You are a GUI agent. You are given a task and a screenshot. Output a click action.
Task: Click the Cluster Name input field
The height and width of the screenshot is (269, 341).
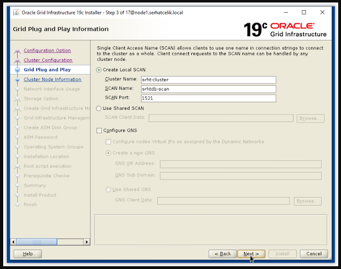point(208,80)
